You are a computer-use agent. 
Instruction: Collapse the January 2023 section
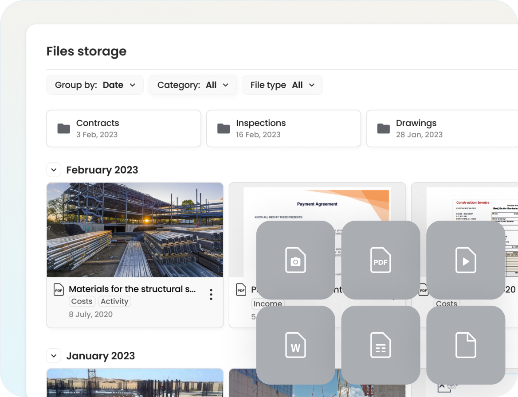click(x=54, y=356)
